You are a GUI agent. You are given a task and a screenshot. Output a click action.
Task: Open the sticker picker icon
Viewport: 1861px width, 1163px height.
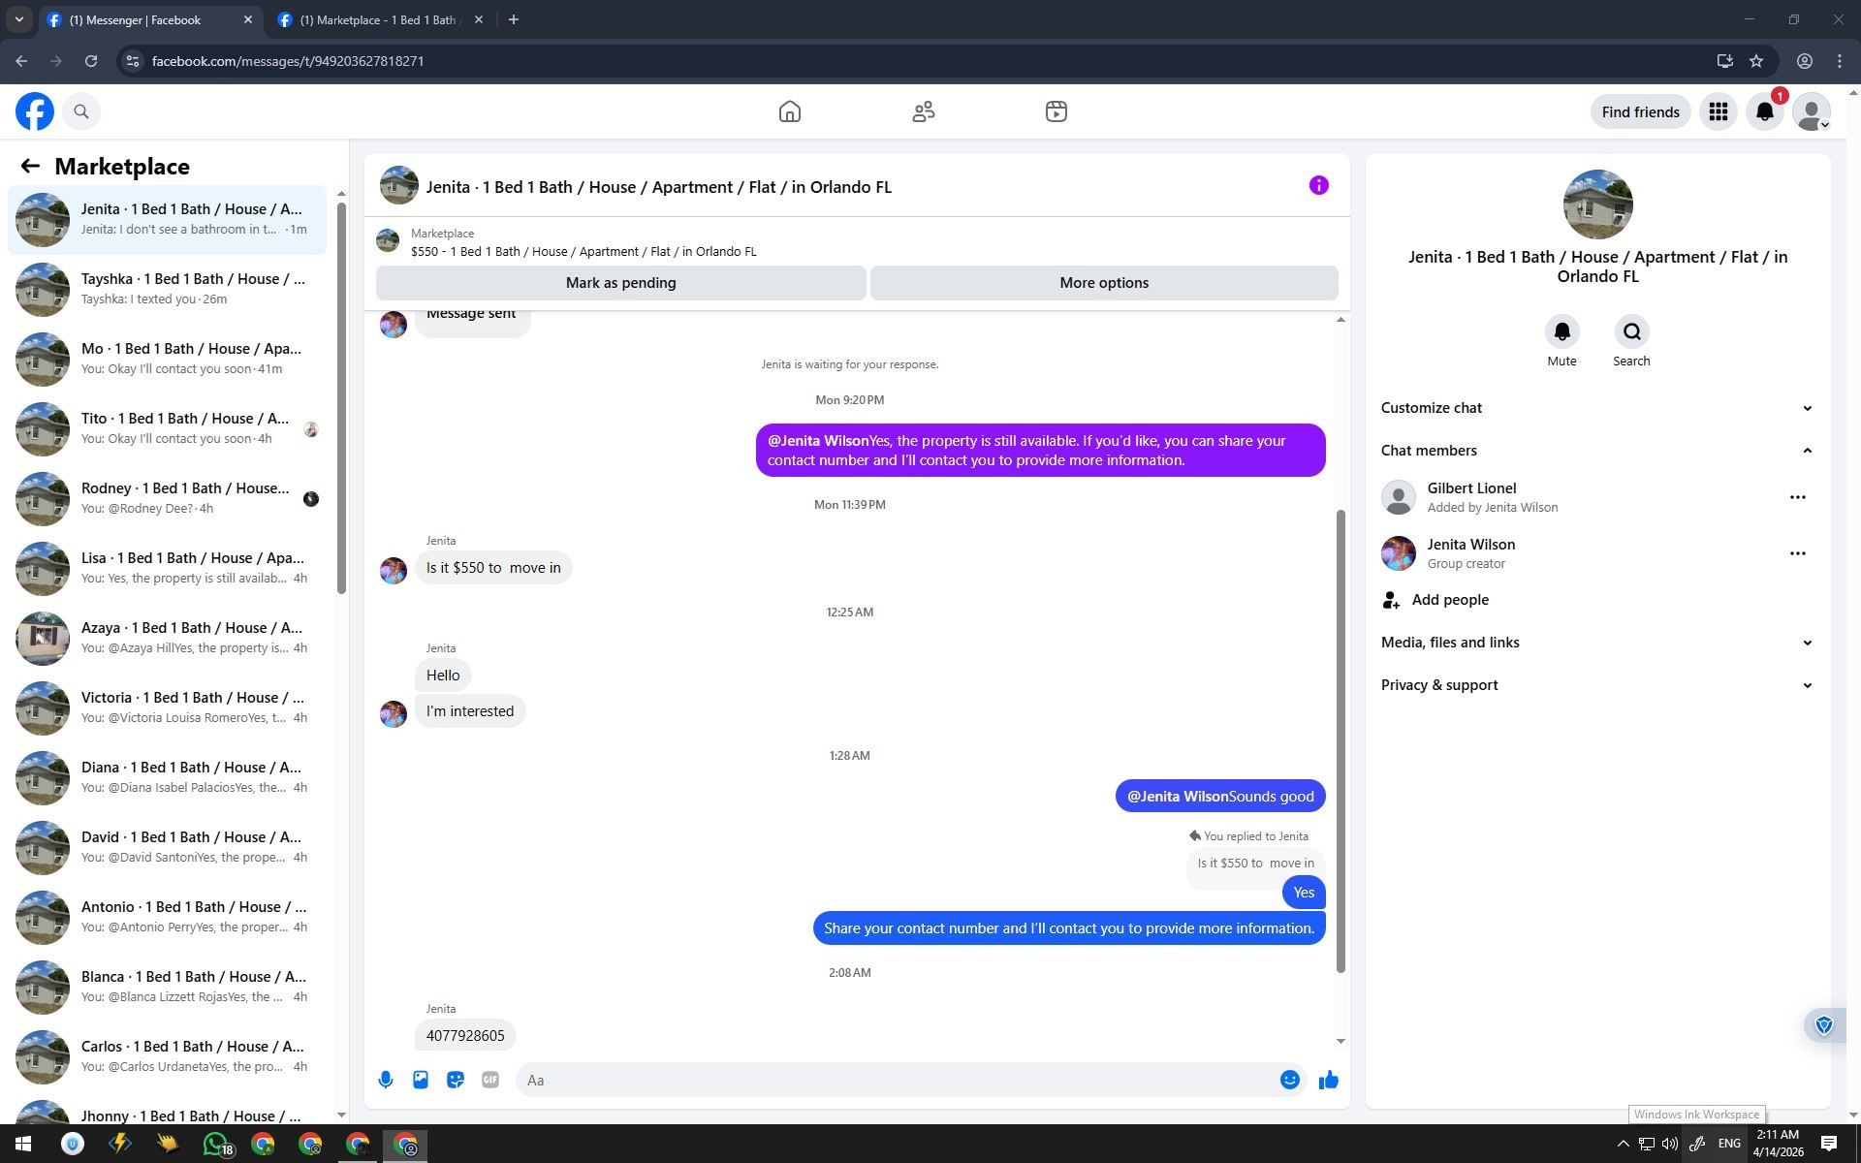[x=456, y=1080]
